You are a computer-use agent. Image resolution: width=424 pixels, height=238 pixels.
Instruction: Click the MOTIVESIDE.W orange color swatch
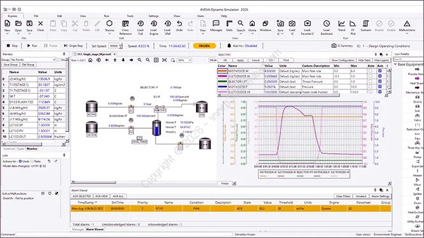pyautogui.click(x=222, y=71)
